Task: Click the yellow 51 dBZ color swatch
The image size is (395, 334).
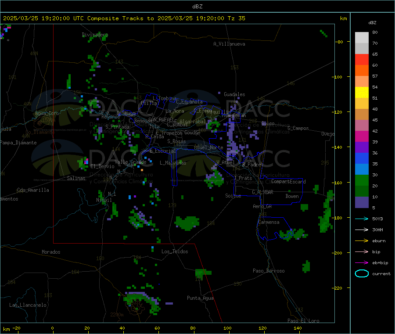Action: (362, 93)
